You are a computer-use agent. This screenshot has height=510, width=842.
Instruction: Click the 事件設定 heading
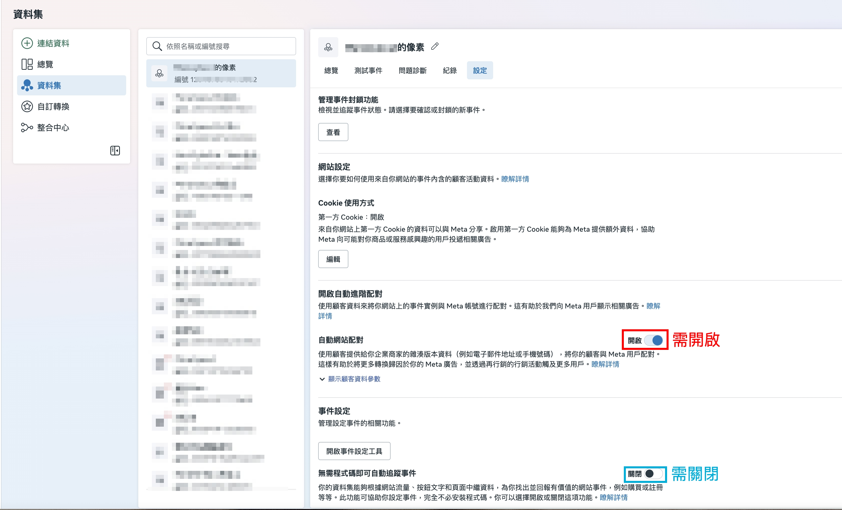pyautogui.click(x=334, y=411)
